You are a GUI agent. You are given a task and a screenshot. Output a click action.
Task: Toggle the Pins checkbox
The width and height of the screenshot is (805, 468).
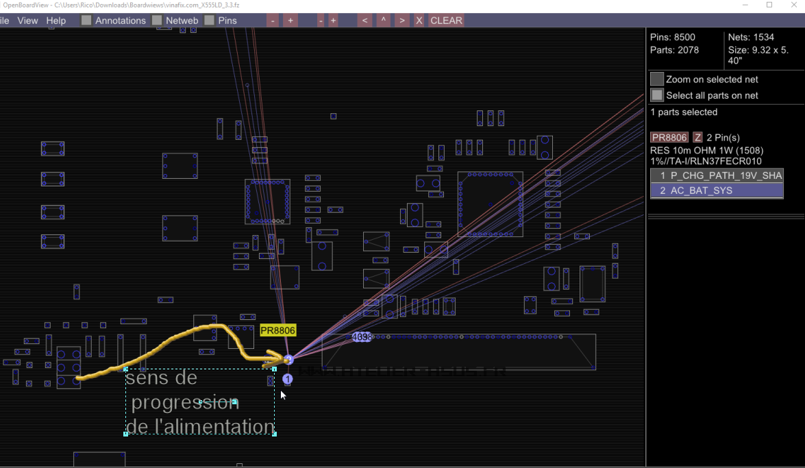point(210,21)
